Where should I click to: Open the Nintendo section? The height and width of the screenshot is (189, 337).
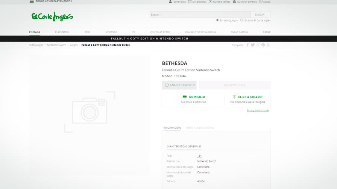tap(111, 32)
